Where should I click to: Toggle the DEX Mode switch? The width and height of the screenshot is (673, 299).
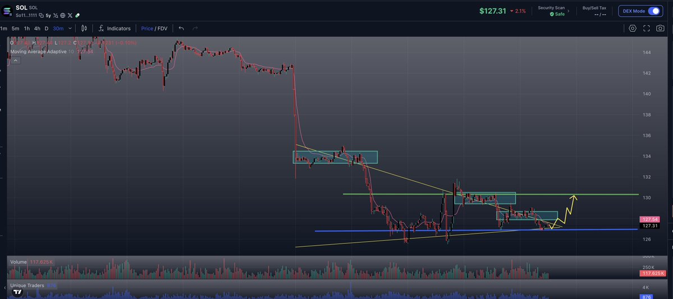click(x=654, y=11)
